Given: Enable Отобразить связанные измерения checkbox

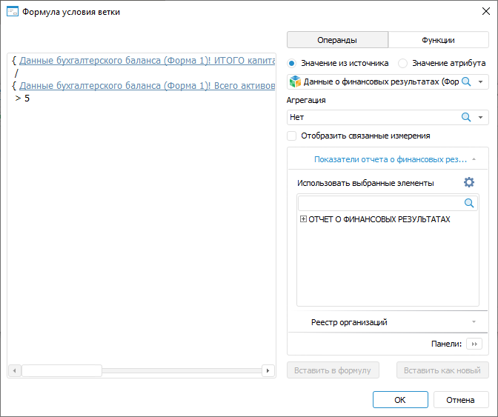Looking at the screenshot, I should (292, 136).
